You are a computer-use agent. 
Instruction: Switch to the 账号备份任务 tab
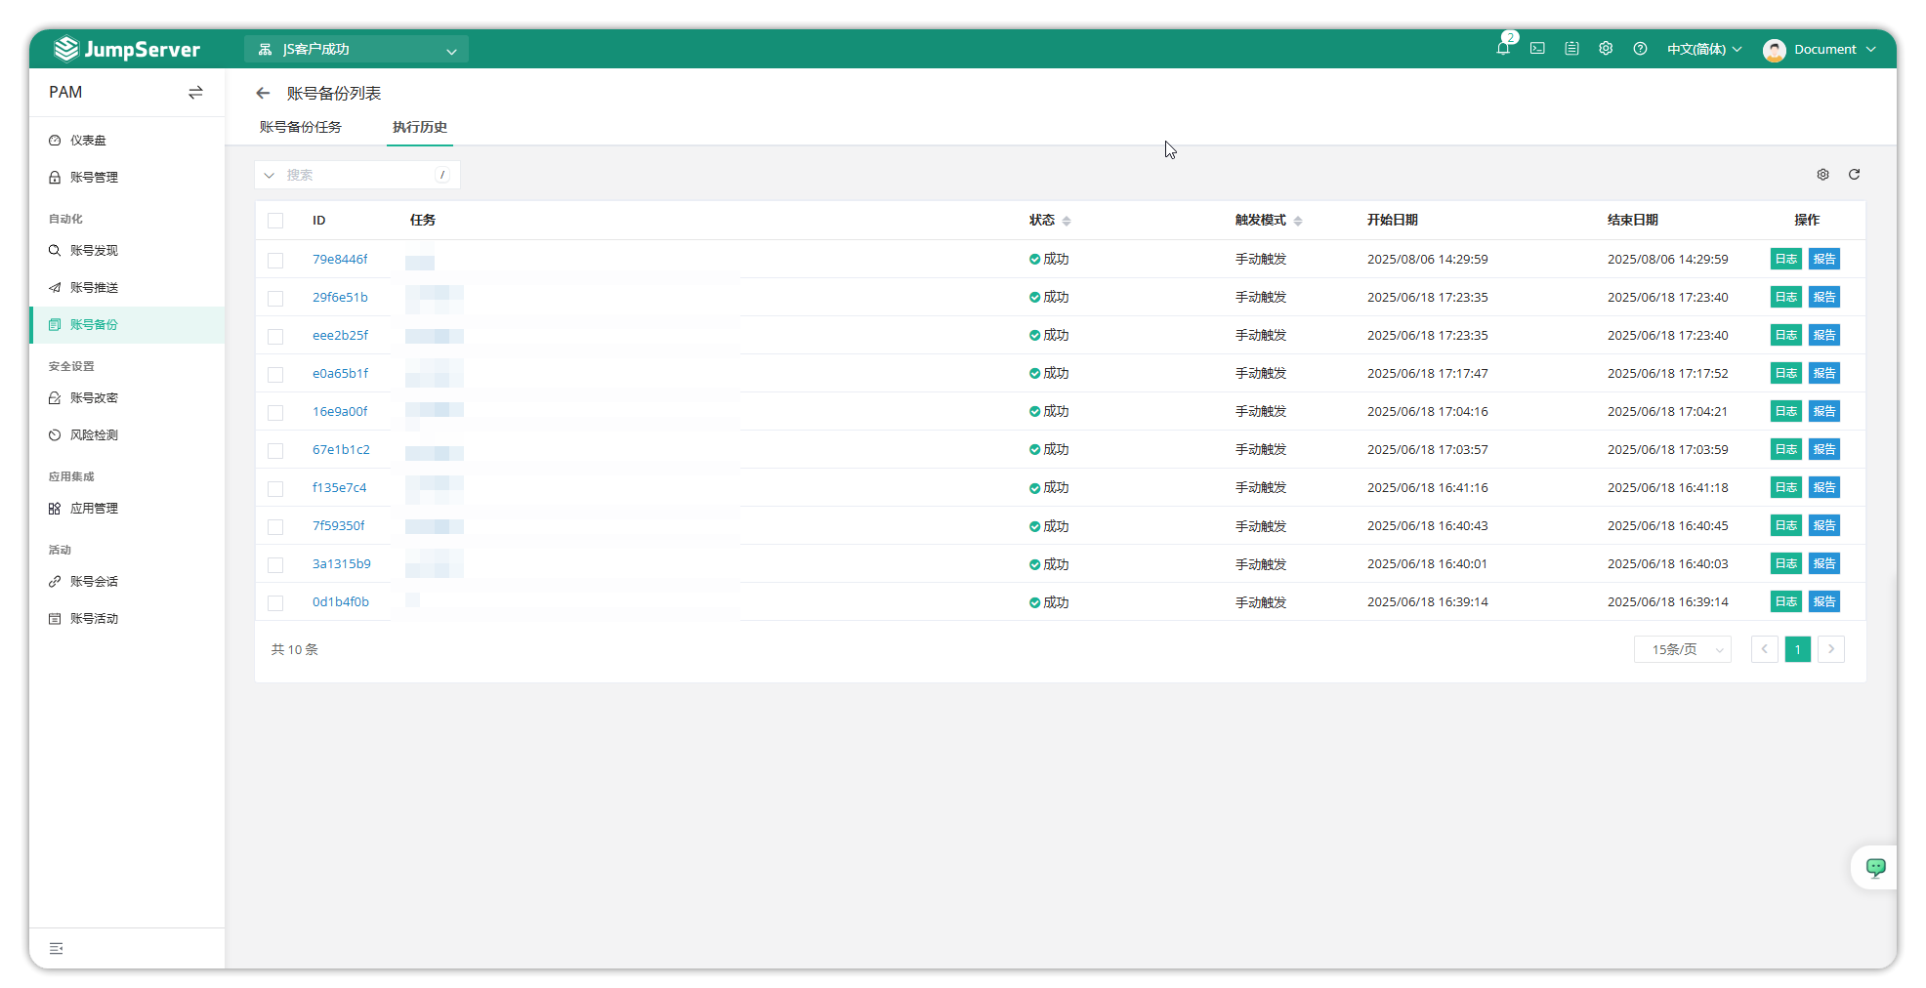[301, 128]
